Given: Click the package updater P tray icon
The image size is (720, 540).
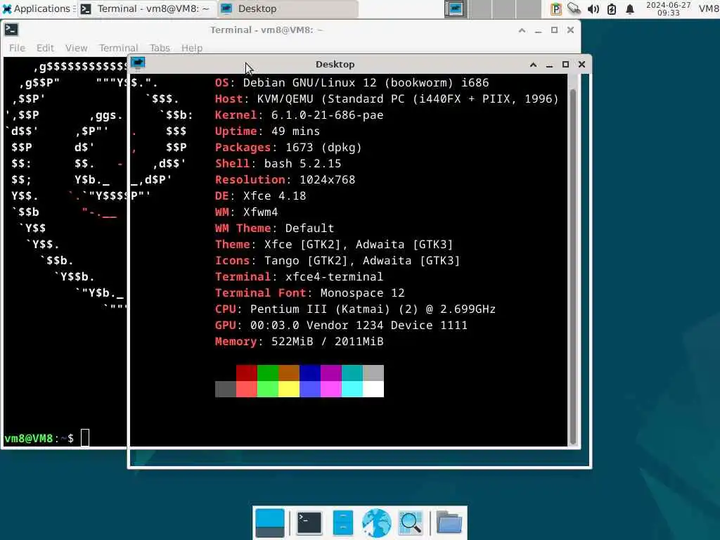Looking at the screenshot, I should point(555,8).
